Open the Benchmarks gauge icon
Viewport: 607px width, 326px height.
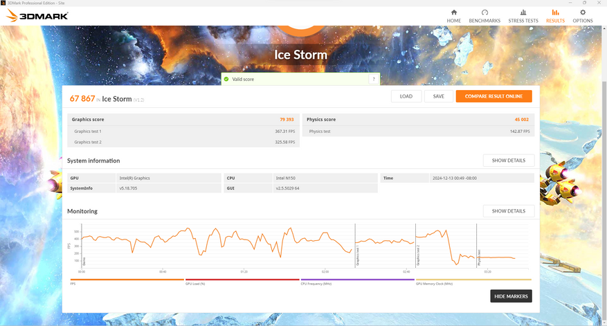[484, 12]
